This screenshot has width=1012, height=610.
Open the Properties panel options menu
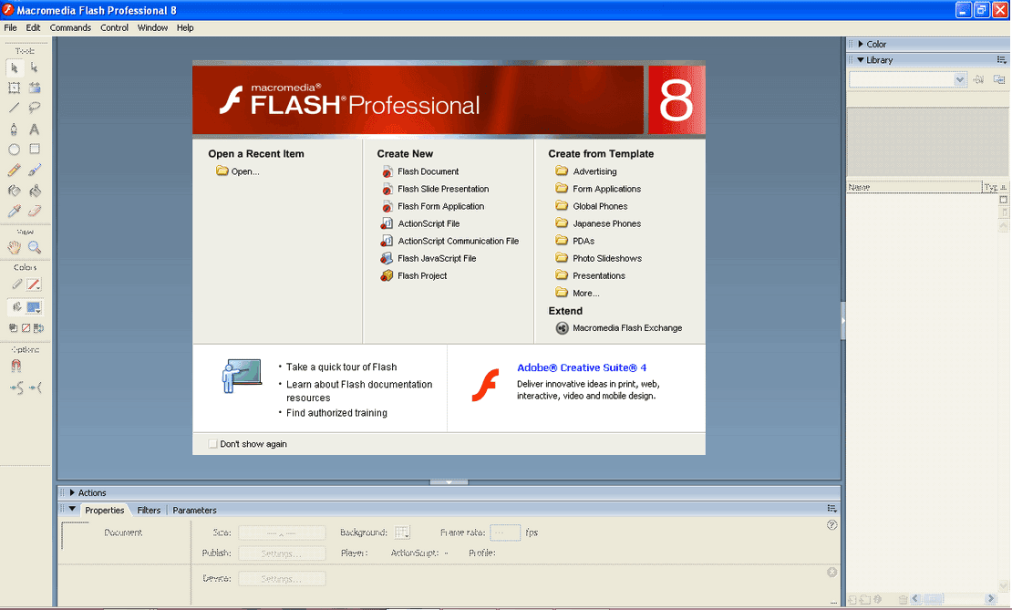coord(831,509)
